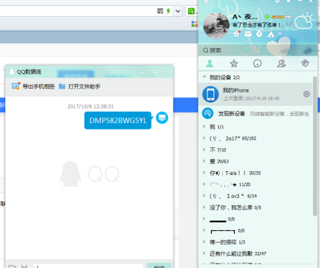
Task: Click the QQ penguin icon in QQ数据线 title
Action: 12,72
